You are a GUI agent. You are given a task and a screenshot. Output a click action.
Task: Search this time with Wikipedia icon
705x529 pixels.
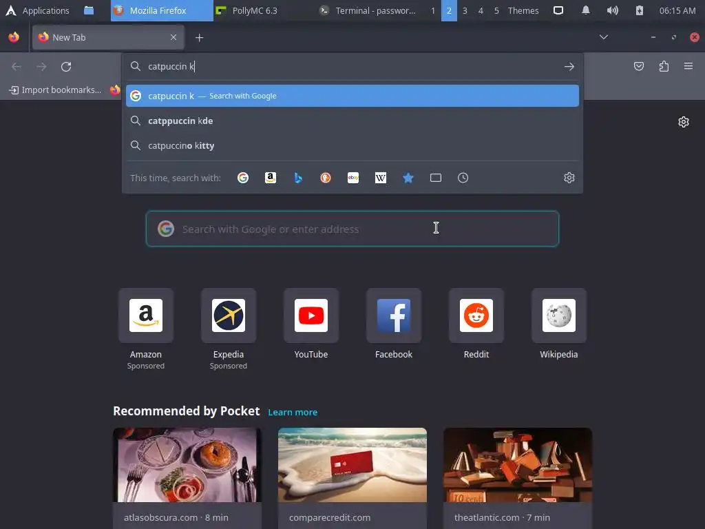pos(380,178)
